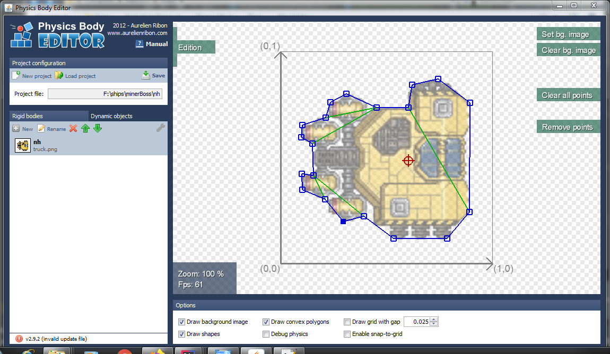Click Remove points button
Screen dimensions: 610x354
pyautogui.click(x=569, y=127)
